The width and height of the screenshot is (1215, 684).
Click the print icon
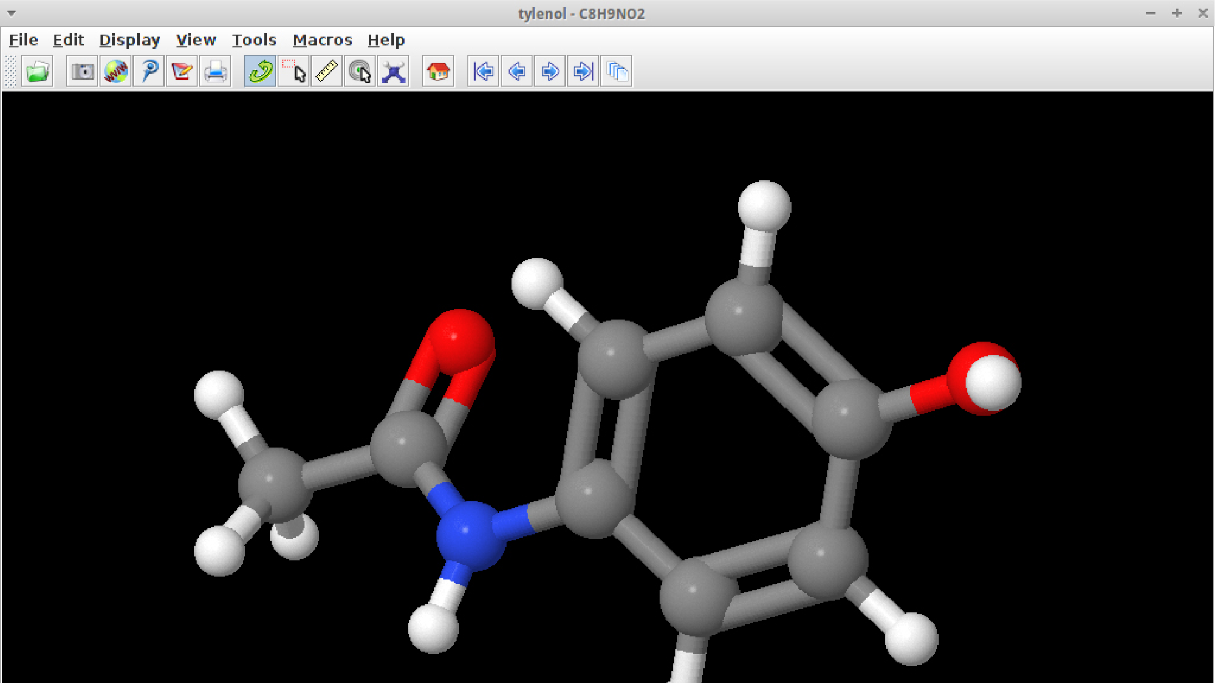tap(215, 72)
